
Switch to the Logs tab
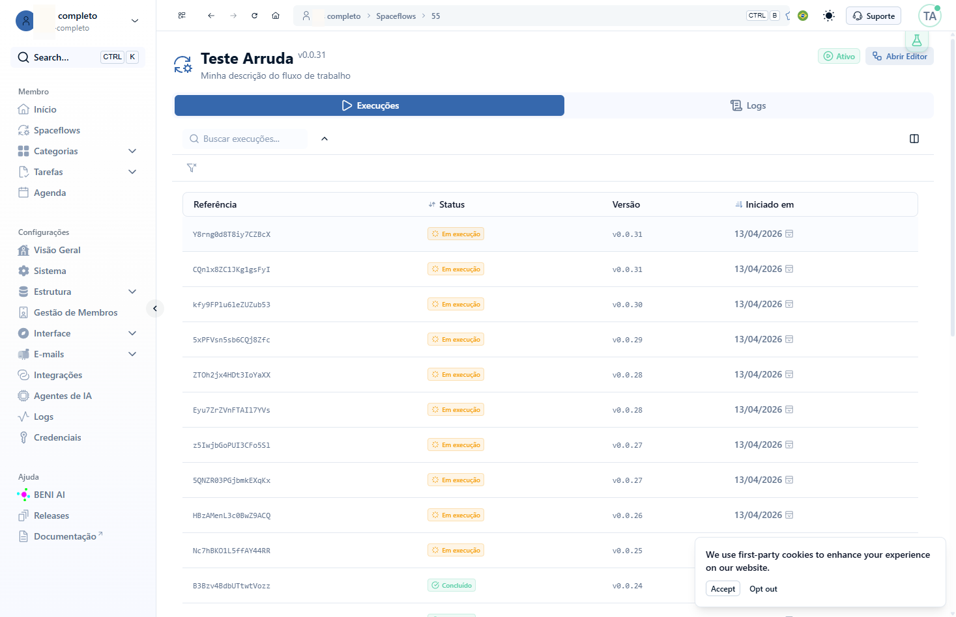(748, 105)
